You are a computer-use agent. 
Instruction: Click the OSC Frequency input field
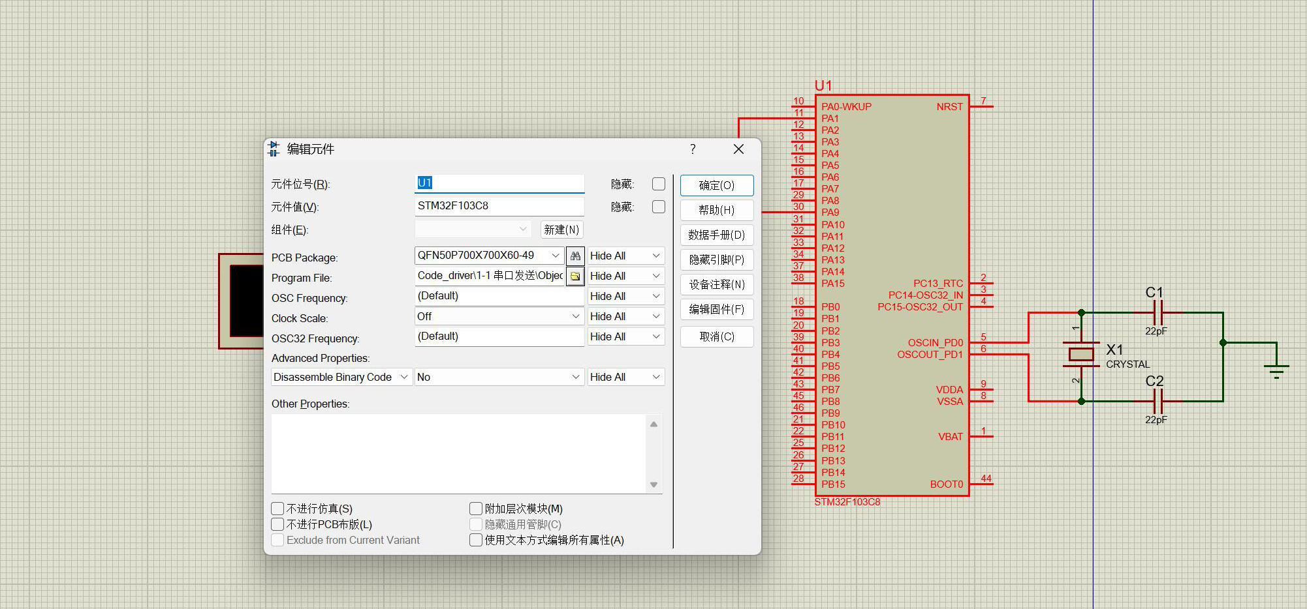[499, 296]
